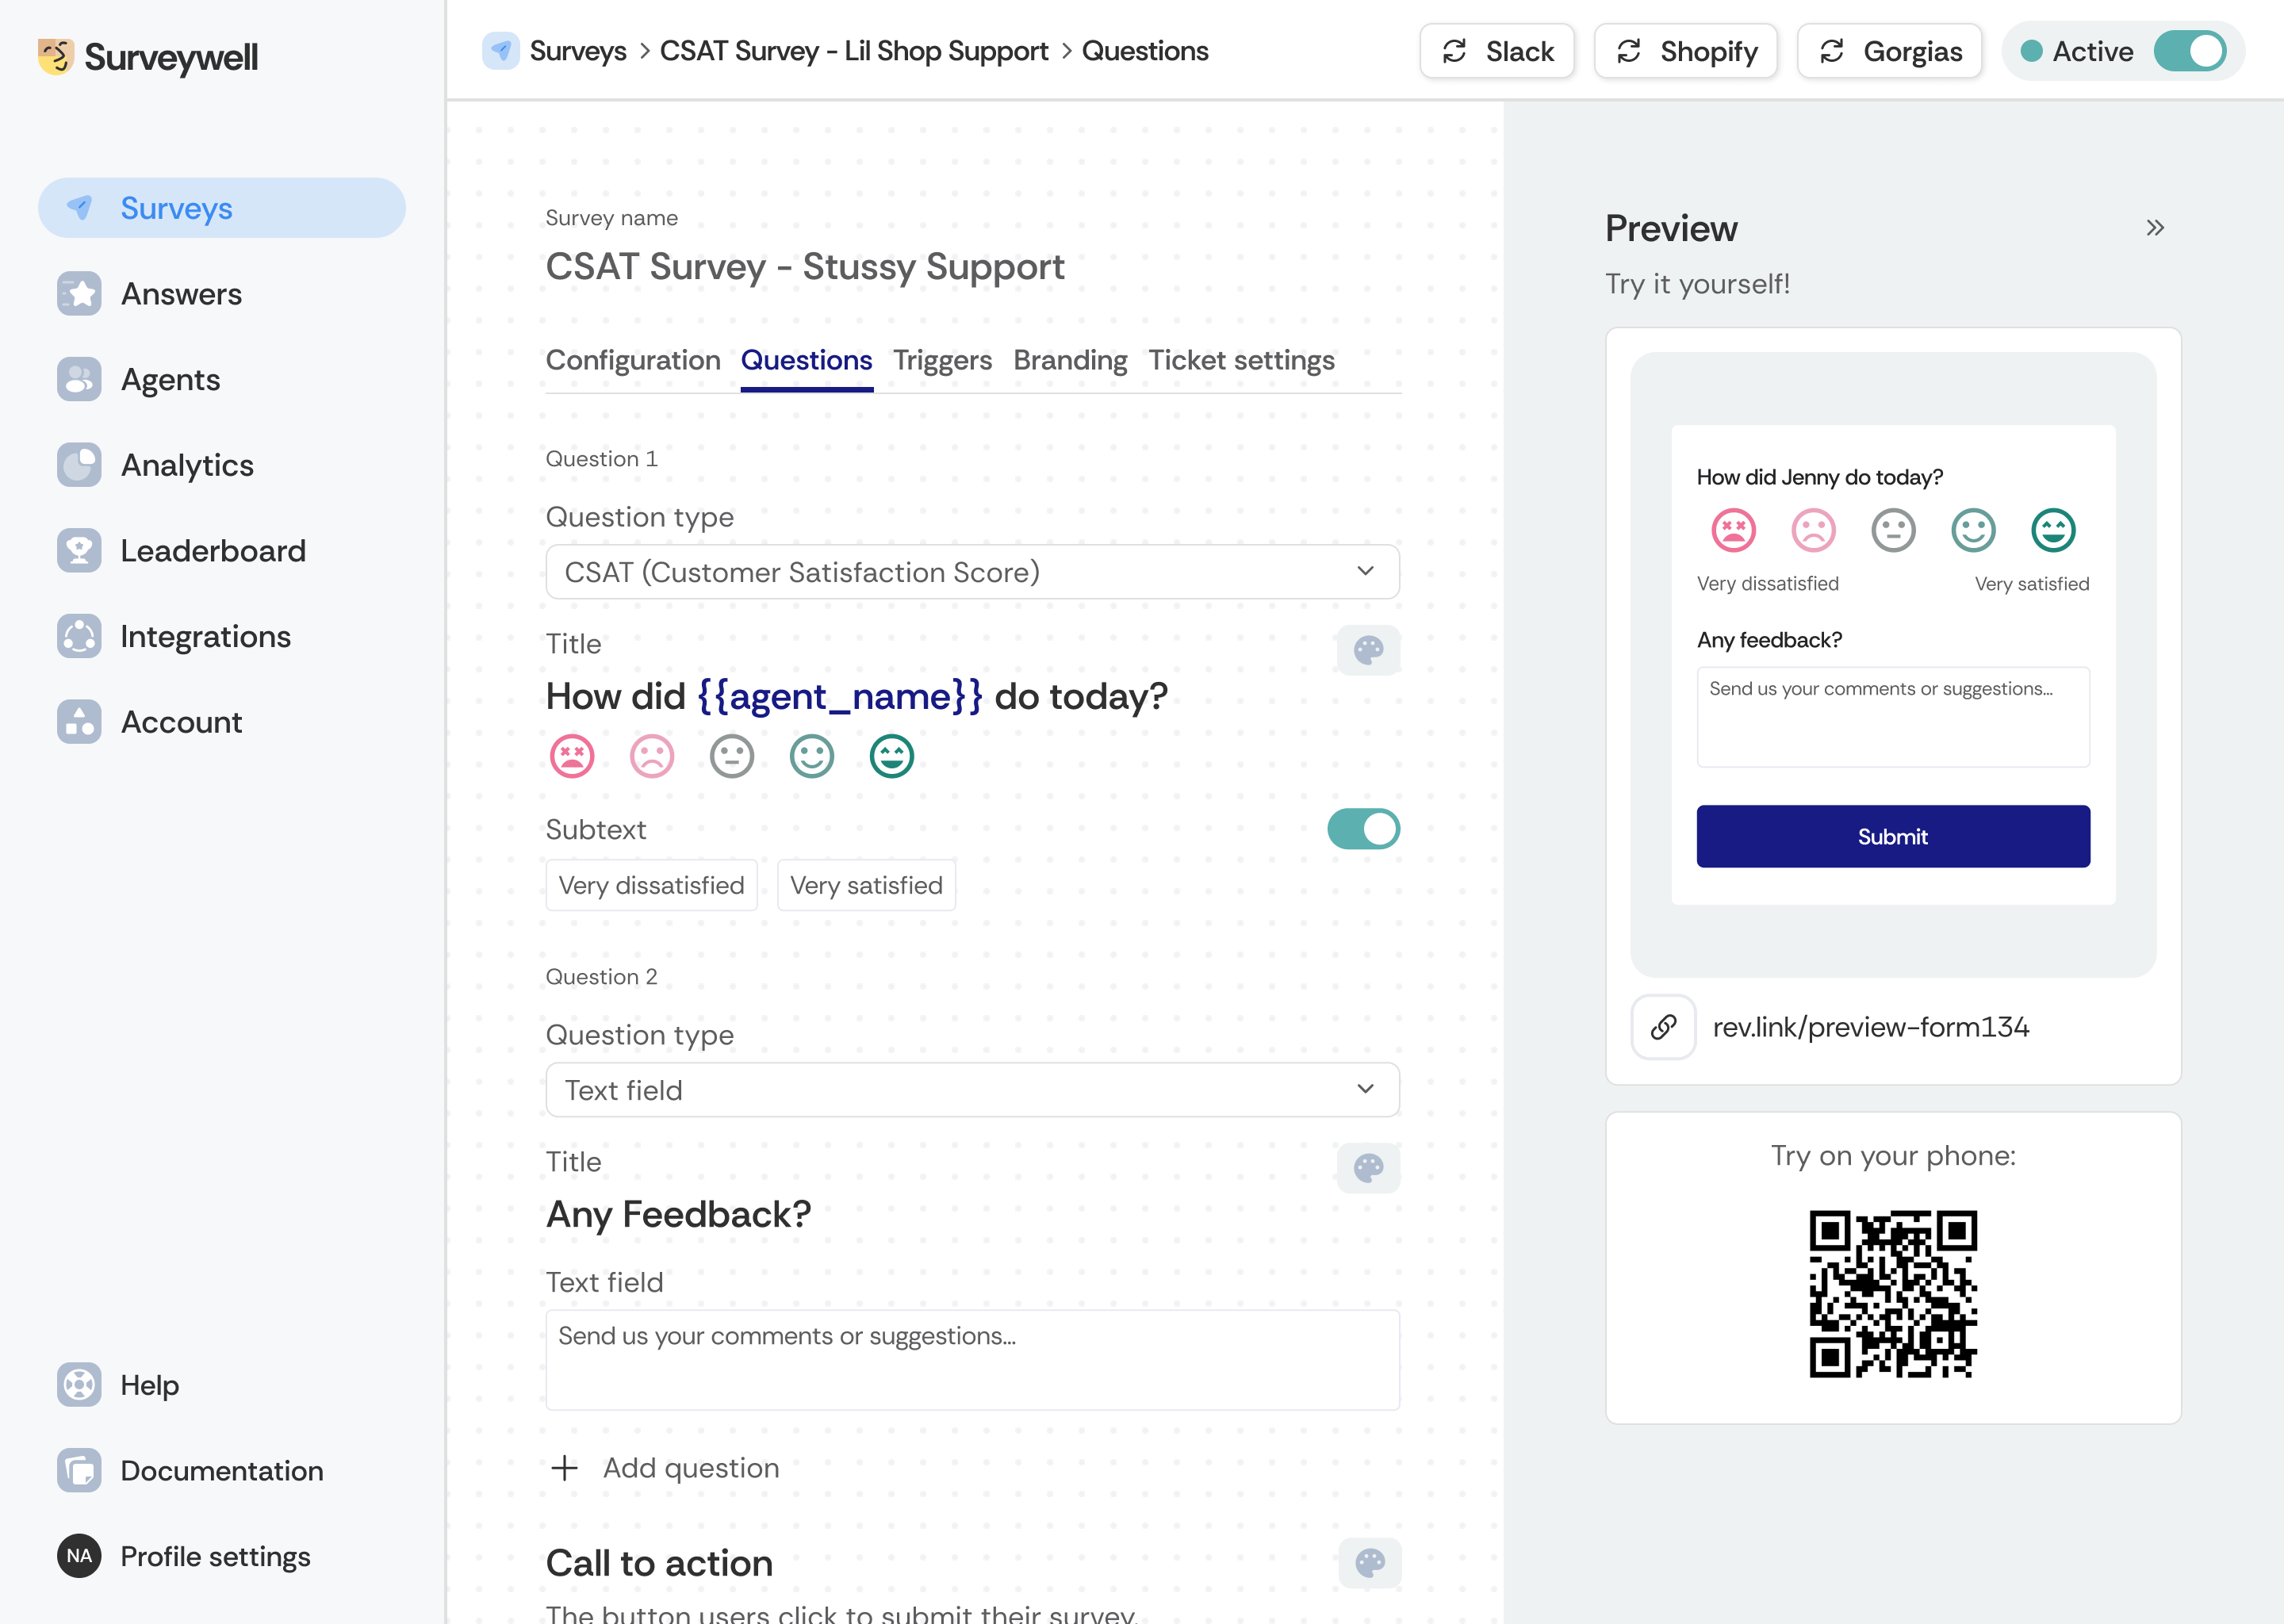The width and height of the screenshot is (2284, 1624).
Task: Click the Very dissatisfied subtext field
Action: click(651, 885)
